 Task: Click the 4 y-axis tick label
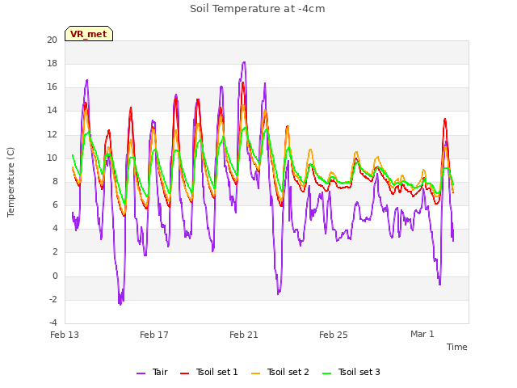coord(55,228)
